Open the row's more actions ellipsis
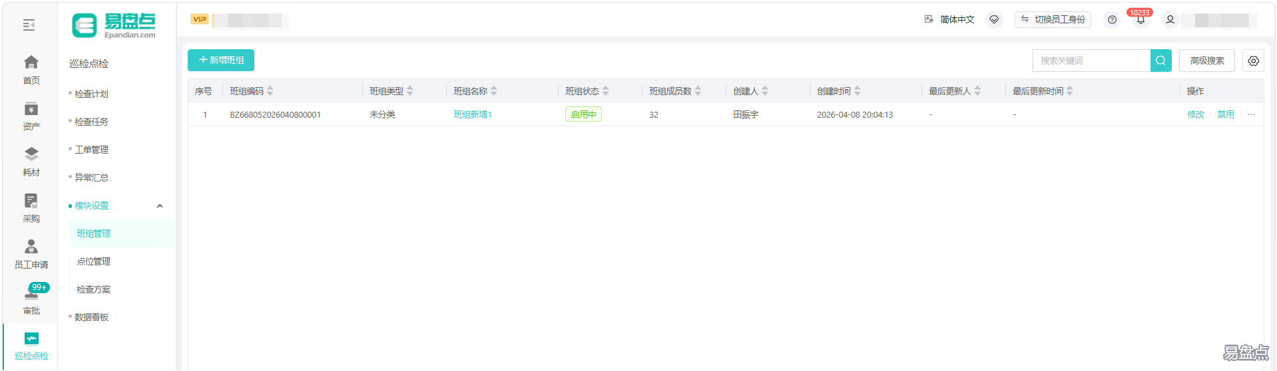Viewport: 1277px width, 371px height. 1251,114
